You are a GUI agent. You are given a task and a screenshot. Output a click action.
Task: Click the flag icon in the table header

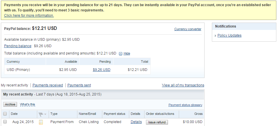[x=41, y=114]
